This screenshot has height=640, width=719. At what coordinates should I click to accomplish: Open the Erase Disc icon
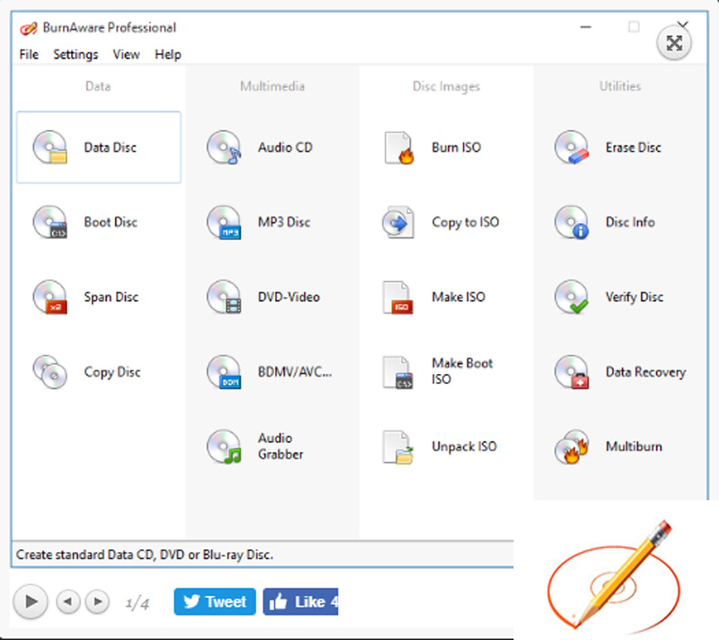[x=572, y=147]
